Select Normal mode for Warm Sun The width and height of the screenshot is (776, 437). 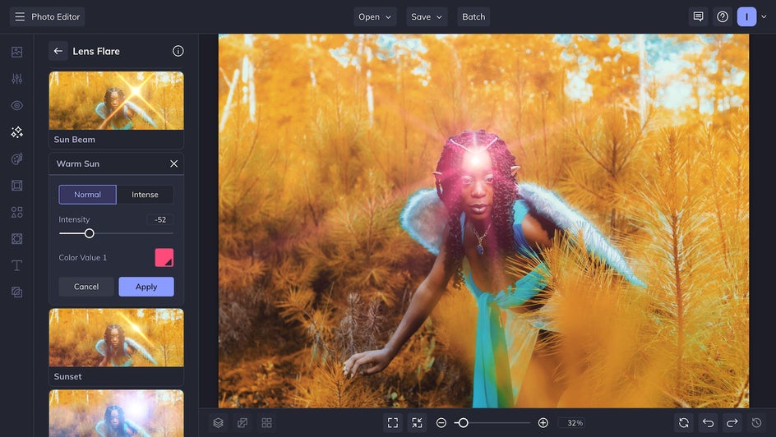point(88,195)
